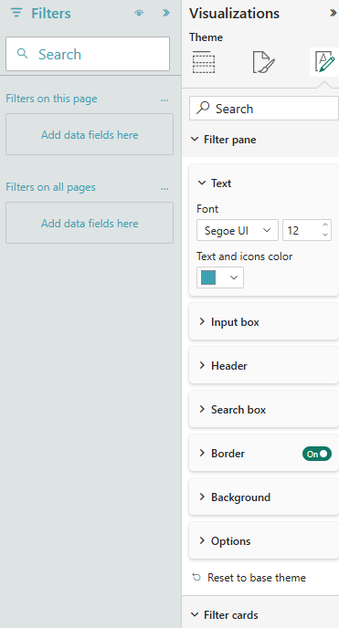The width and height of the screenshot is (339, 628).
Task: Open the Segoe UI font dropdown
Action: [238, 230]
